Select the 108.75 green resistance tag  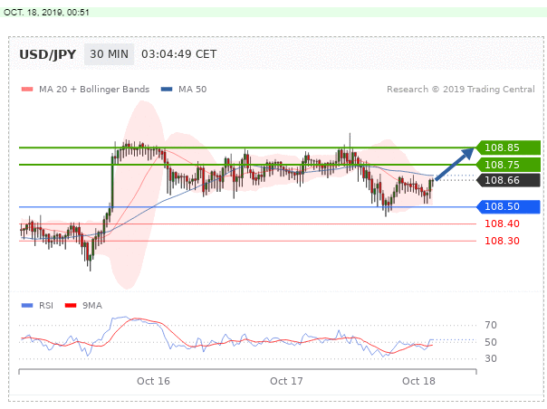tap(508, 165)
